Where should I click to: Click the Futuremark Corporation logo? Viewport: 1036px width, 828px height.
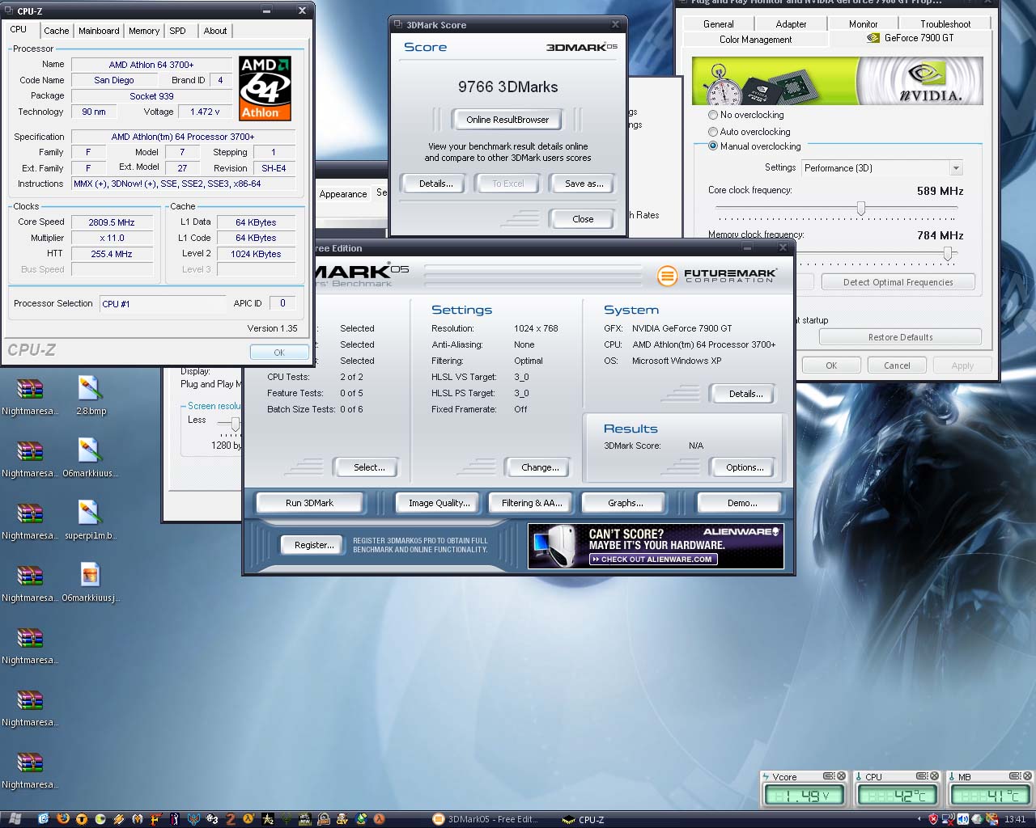[x=717, y=275]
